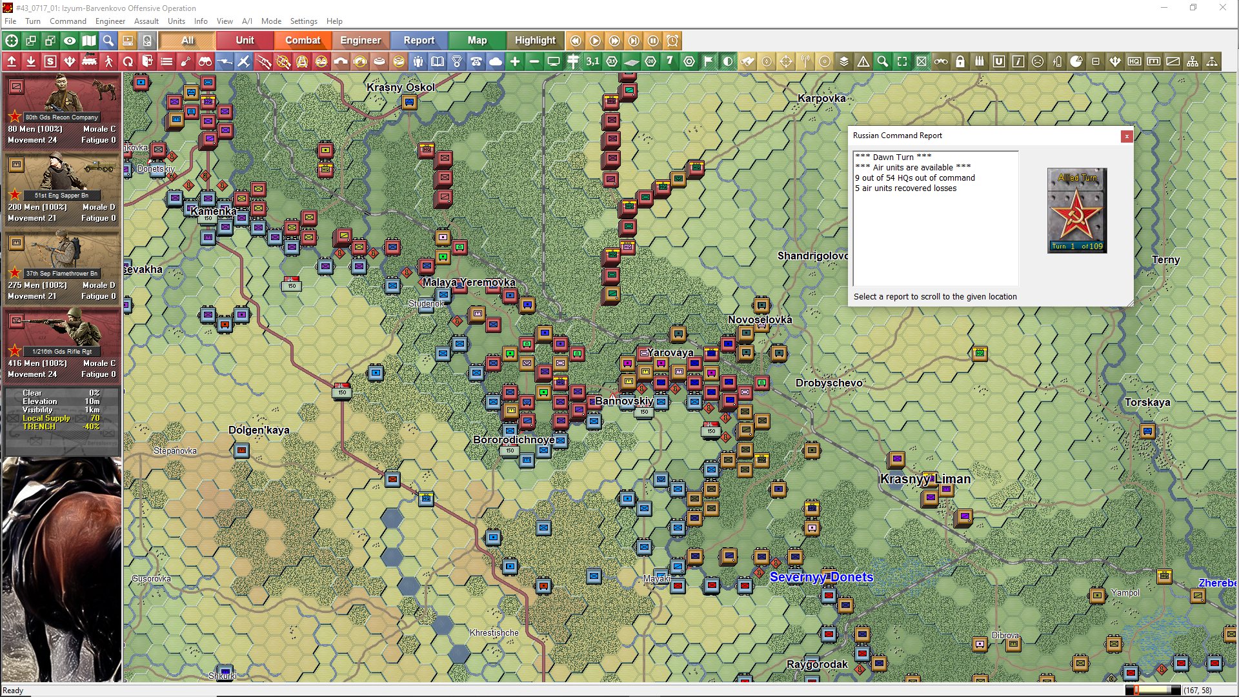Click the warning triangle icon

(863, 62)
